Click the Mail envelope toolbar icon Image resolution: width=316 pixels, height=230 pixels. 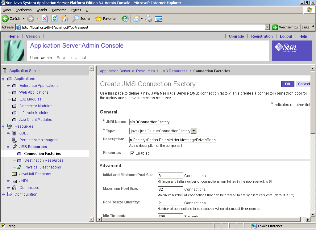click(136, 19)
